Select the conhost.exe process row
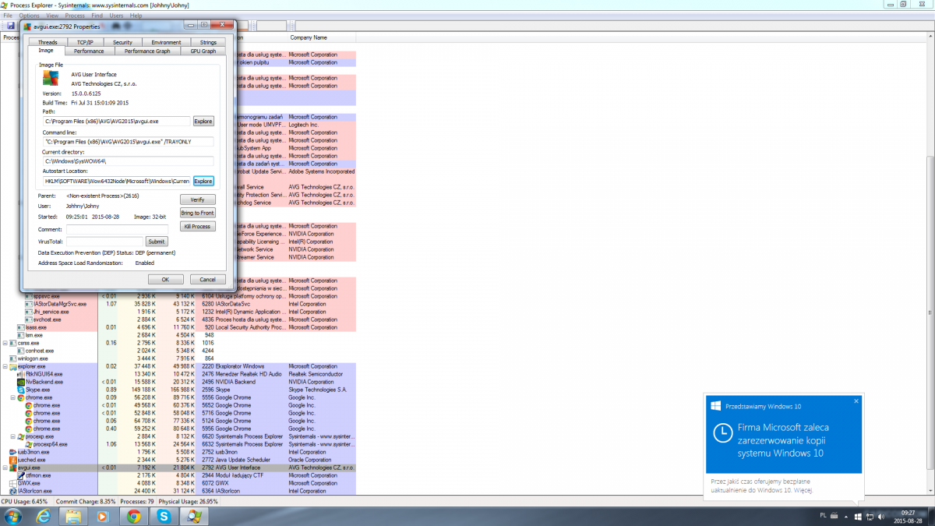The height and width of the screenshot is (526, 935). pos(178,351)
